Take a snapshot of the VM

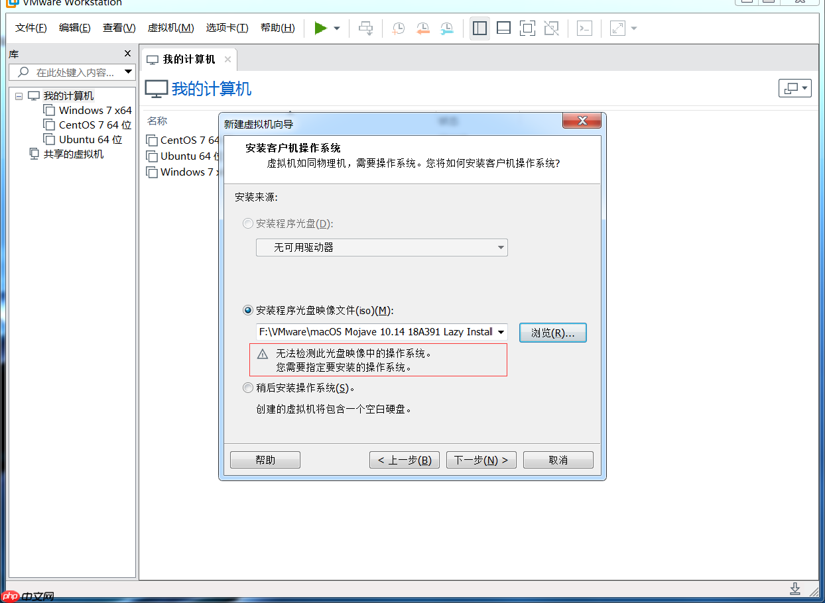(398, 28)
